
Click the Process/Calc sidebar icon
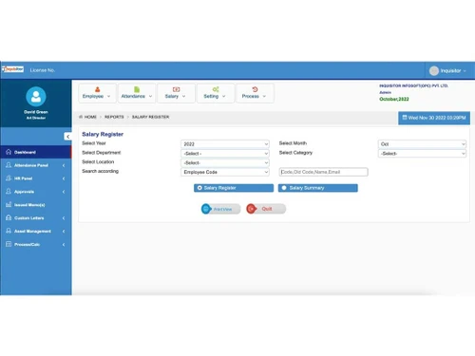pyautogui.click(x=9, y=244)
